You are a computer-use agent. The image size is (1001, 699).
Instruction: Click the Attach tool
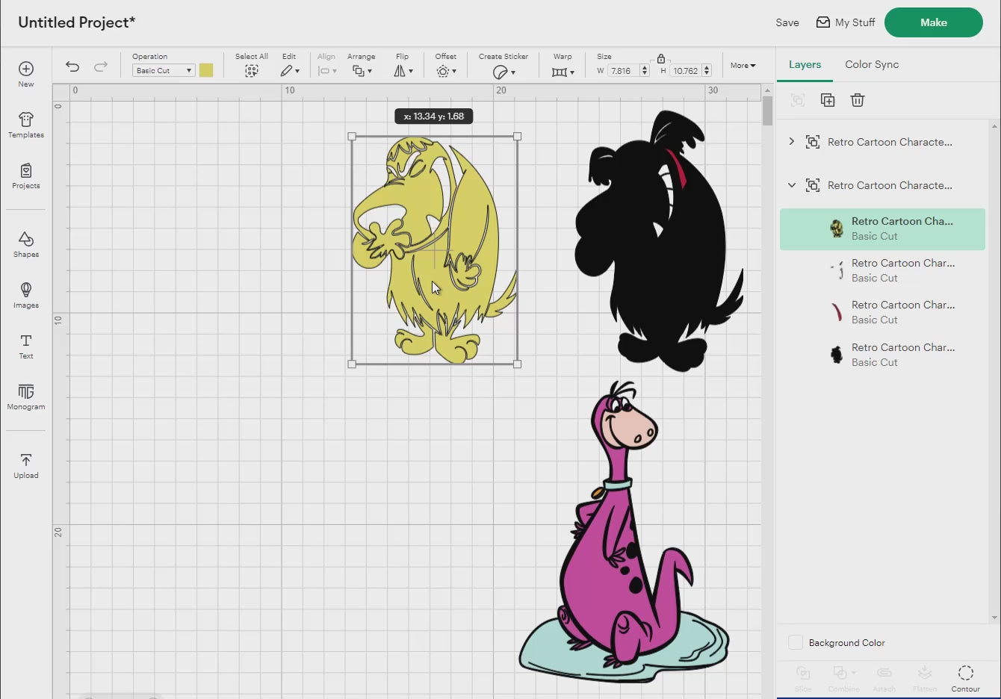pos(884,678)
